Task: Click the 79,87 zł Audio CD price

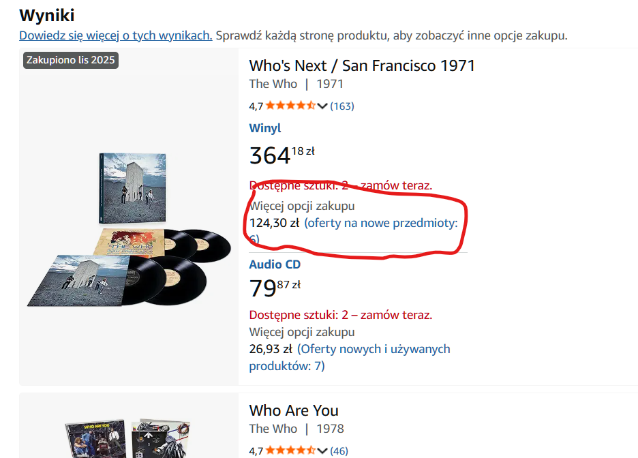Action: pos(274,288)
